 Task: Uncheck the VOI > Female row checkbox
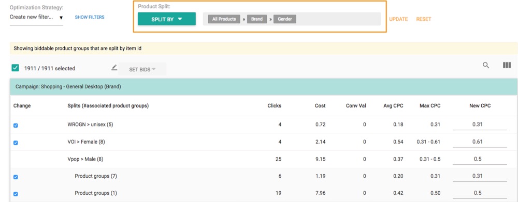click(16, 143)
